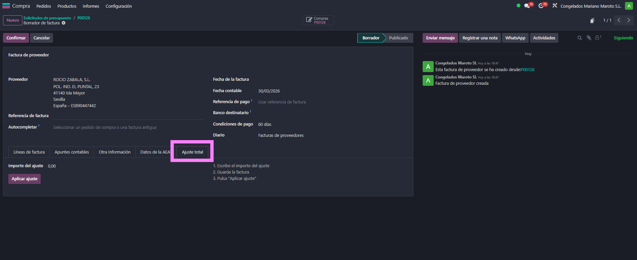Open the activities clock icon with 73 badge
Screen dimensions: 637x260
(x=541, y=6)
